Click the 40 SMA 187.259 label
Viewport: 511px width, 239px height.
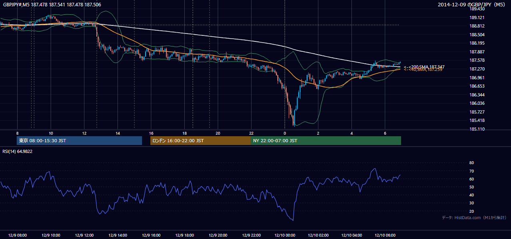click(423, 69)
